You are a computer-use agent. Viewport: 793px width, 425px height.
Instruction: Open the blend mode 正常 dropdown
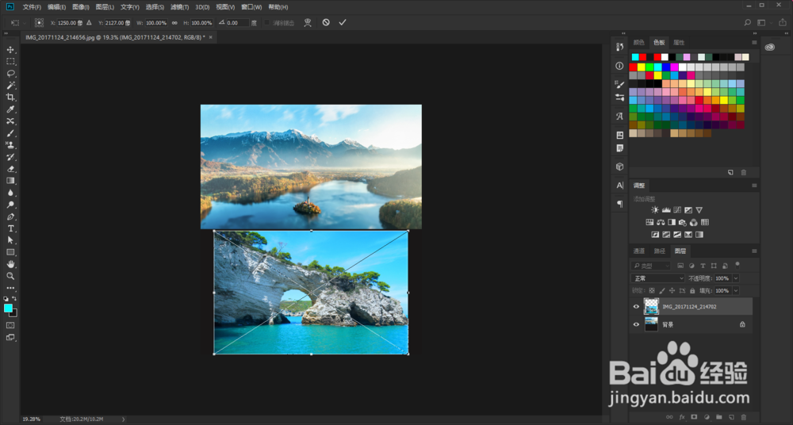[x=657, y=278]
